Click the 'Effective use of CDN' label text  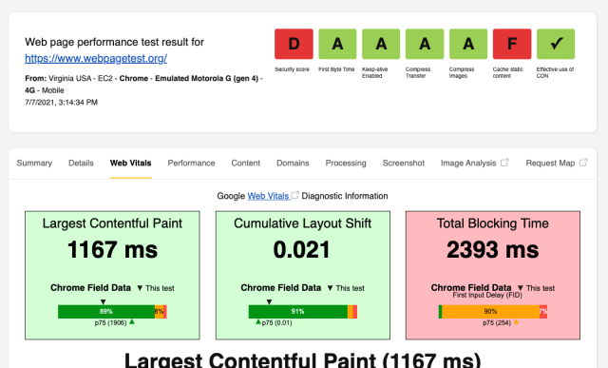[x=555, y=72]
